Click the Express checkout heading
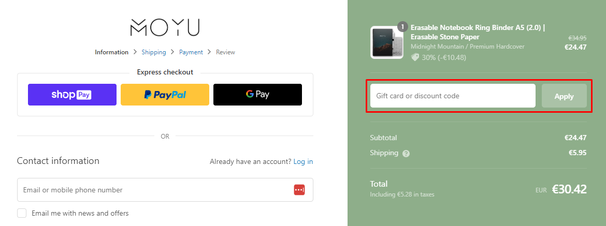 tap(165, 72)
